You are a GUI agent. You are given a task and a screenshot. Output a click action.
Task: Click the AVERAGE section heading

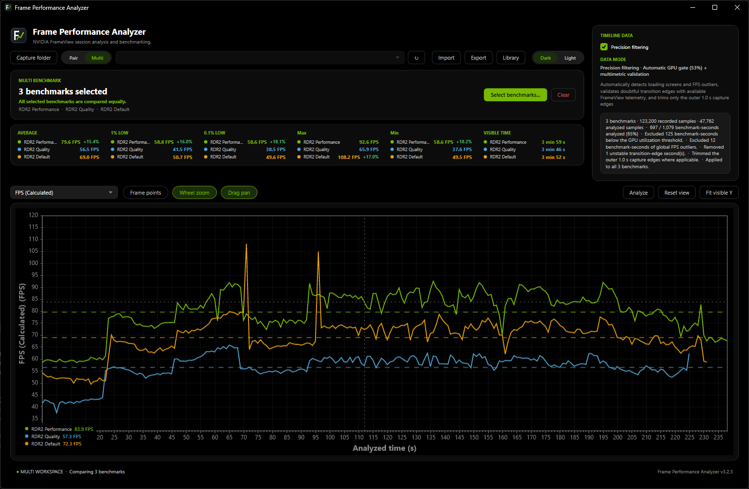27,133
